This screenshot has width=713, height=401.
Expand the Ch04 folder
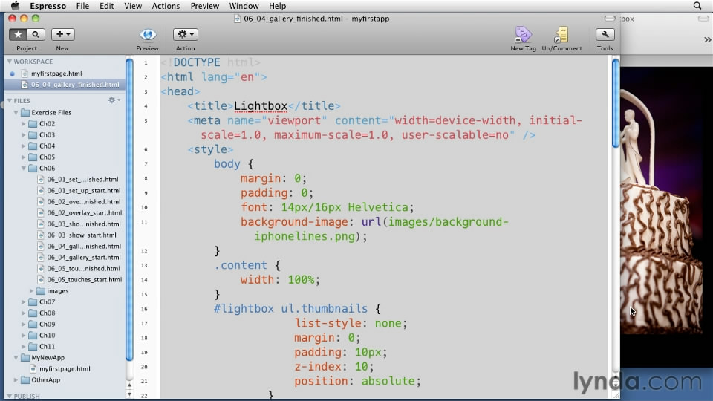click(x=24, y=146)
